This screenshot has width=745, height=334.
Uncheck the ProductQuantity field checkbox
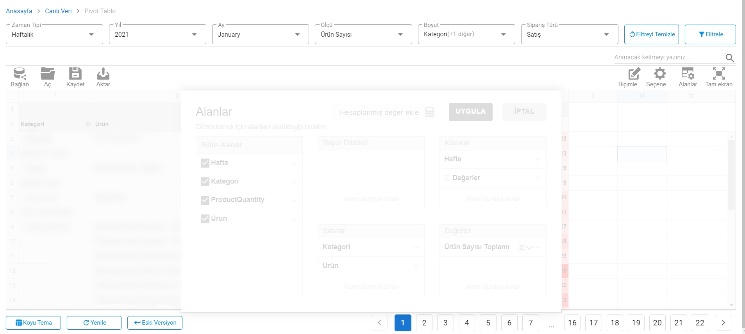click(x=205, y=200)
